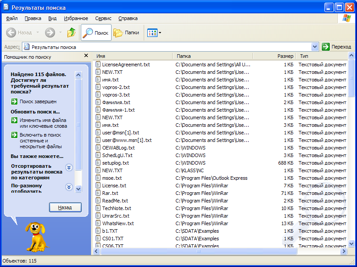
Task: Sort by the Имя column header
Action: click(x=133, y=56)
